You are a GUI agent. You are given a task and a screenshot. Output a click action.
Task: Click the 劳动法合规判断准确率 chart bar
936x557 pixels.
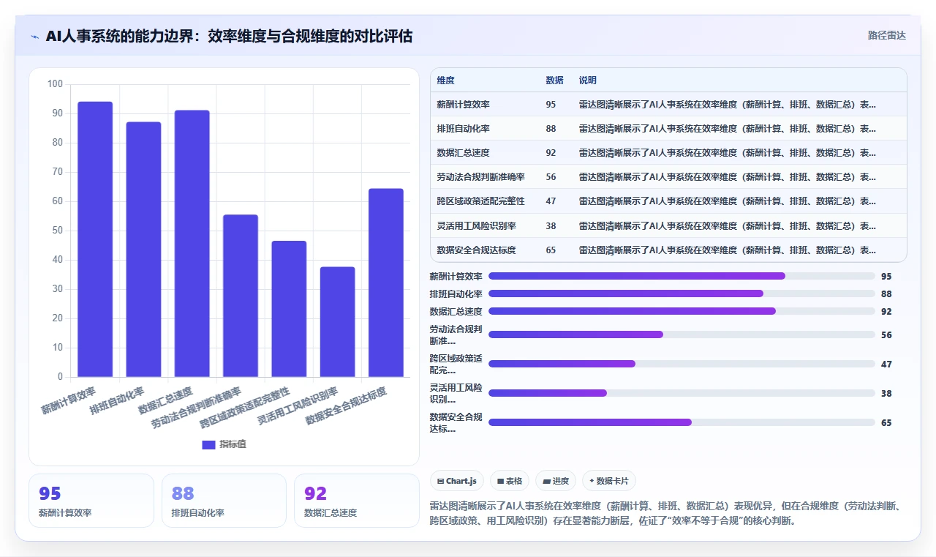coord(241,296)
